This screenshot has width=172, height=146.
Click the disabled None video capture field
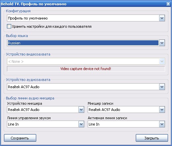tap(83, 61)
